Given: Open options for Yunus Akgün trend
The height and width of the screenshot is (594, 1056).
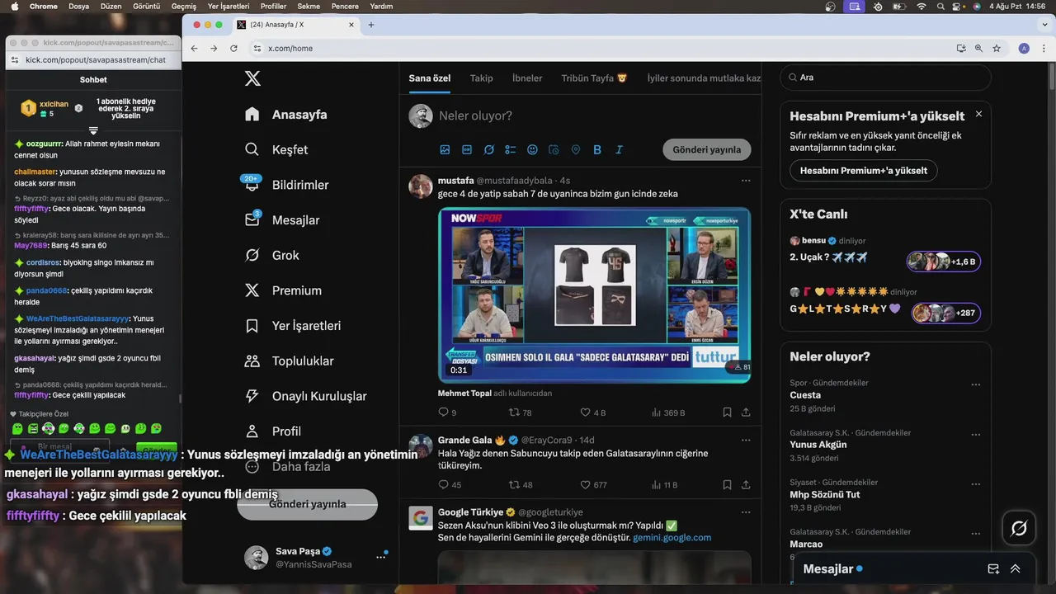Looking at the screenshot, I should [976, 434].
